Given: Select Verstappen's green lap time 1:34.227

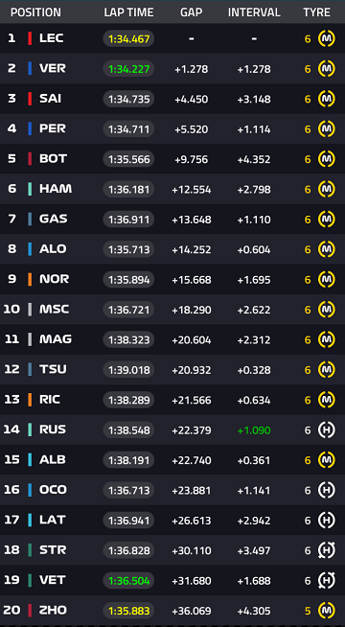Looking at the screenshot, I should point(128,69).
